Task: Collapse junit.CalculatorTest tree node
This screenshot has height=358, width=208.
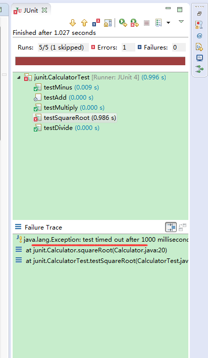Action: [19, 78]
